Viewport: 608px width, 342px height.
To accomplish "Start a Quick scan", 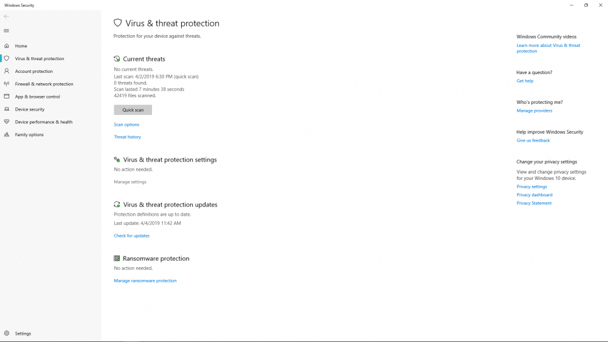I will pos(133,110).
